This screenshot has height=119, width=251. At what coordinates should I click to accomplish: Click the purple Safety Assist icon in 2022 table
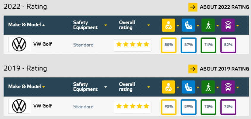[228, 25]
